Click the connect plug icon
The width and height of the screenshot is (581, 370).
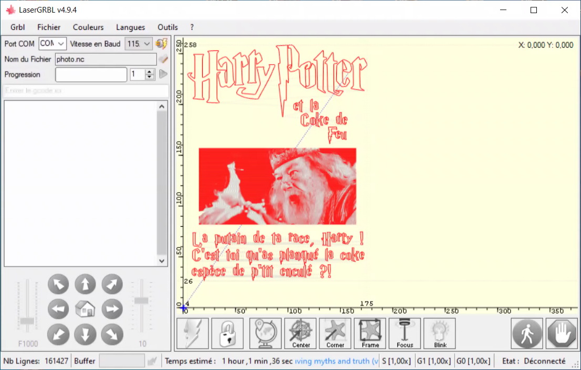pos(162,44)
